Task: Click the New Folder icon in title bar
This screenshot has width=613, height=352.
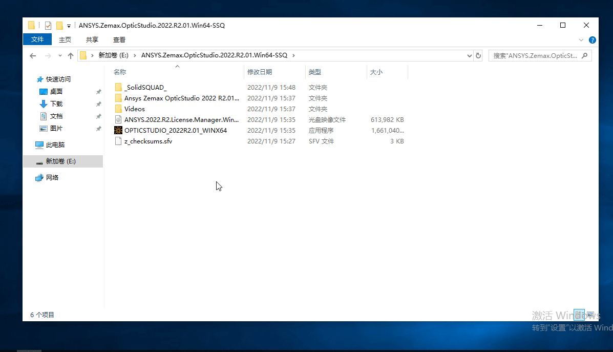Action: pos(59,26)
